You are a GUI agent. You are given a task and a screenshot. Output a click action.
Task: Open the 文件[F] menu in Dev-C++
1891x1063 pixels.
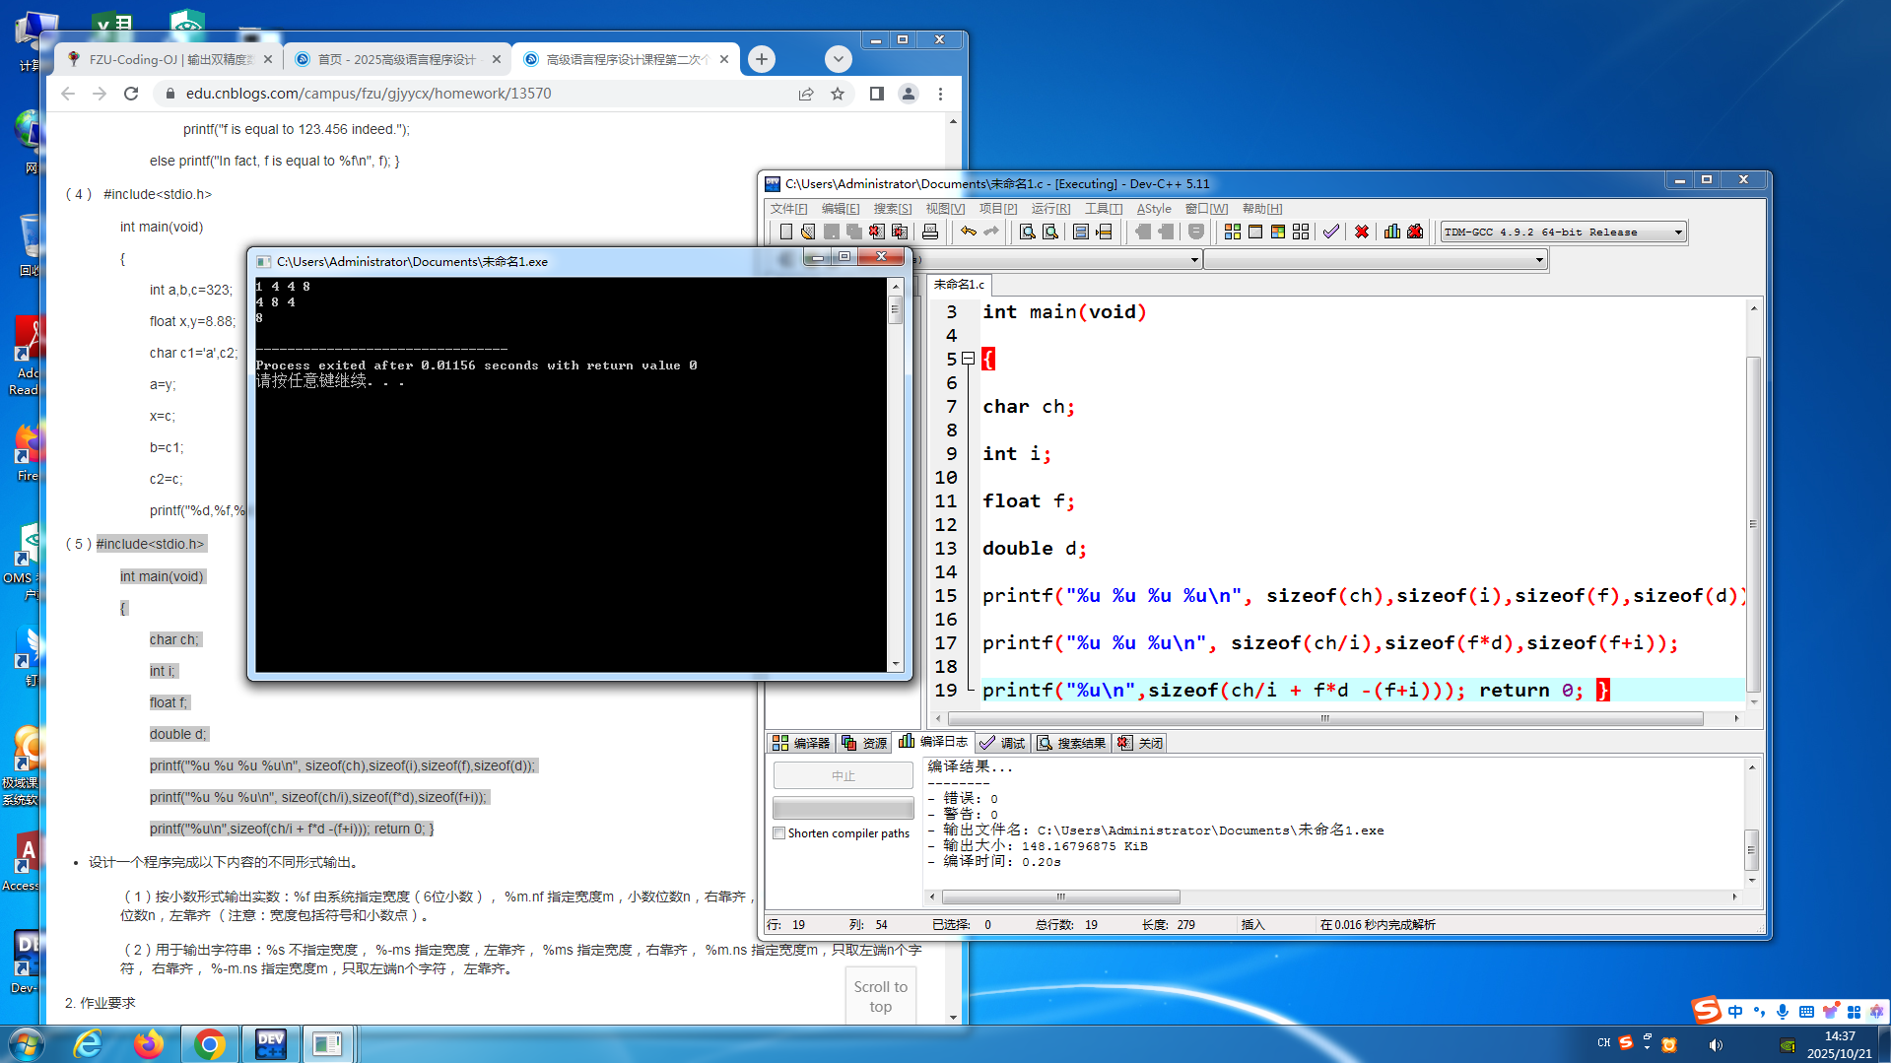[788, 209]
